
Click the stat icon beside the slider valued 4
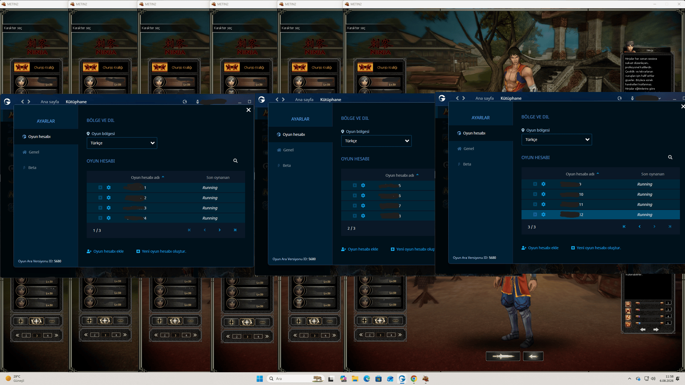628,317
